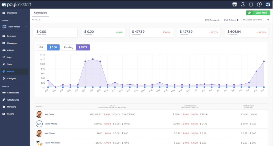273x146 pixels.
Task: Select the Commissions tab
Action: click(x=41, y=13)
